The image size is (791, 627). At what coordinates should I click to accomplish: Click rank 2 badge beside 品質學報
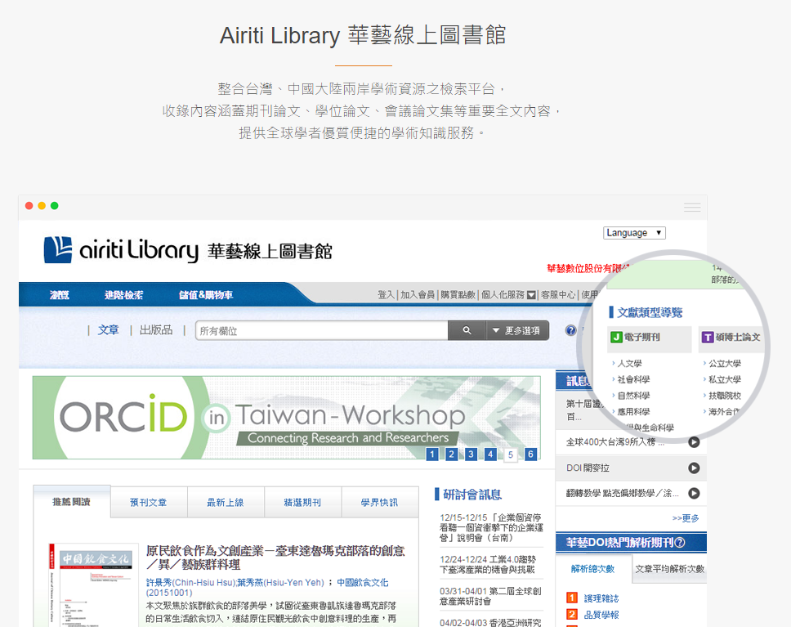pos(571,615)
